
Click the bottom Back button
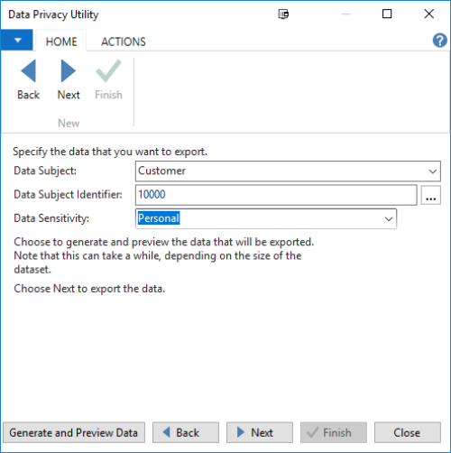186,432
